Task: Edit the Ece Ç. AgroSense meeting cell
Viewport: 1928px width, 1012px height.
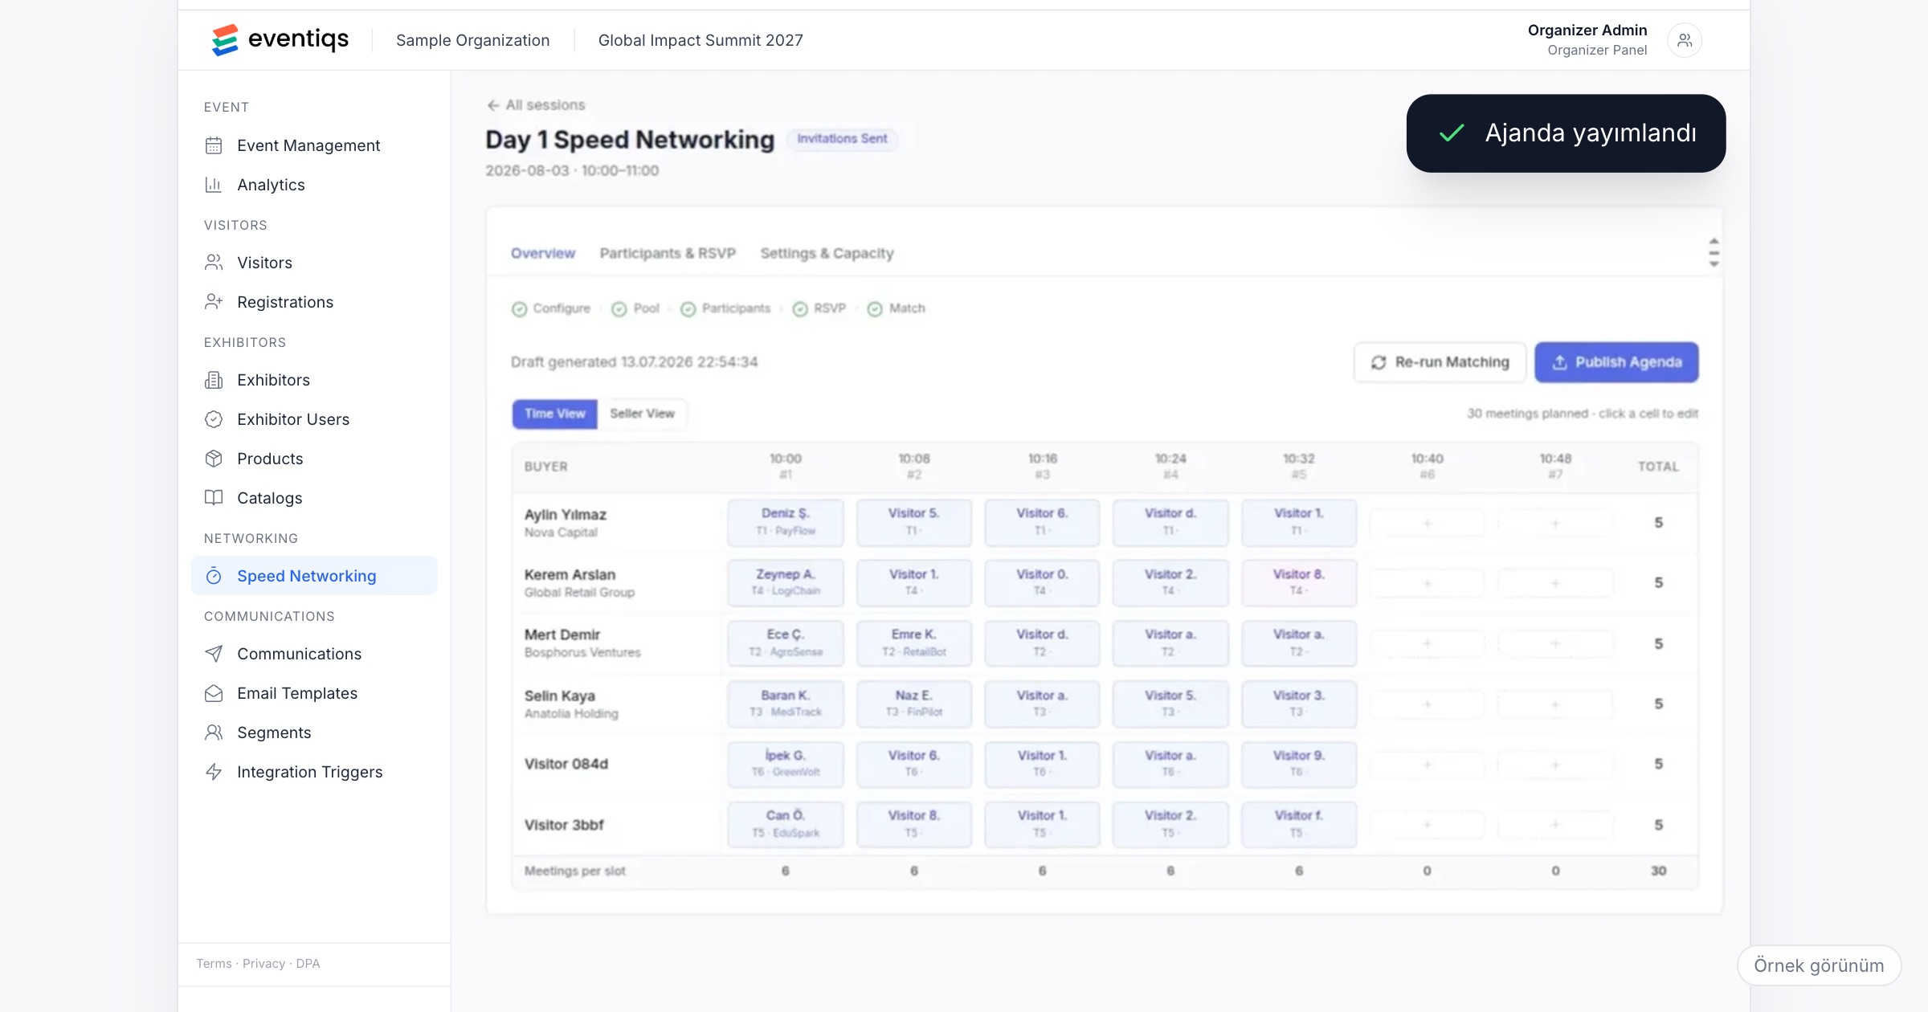Action: tap(786, 643)
